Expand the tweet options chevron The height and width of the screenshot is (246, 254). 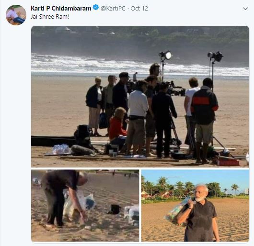coord(245,9)
